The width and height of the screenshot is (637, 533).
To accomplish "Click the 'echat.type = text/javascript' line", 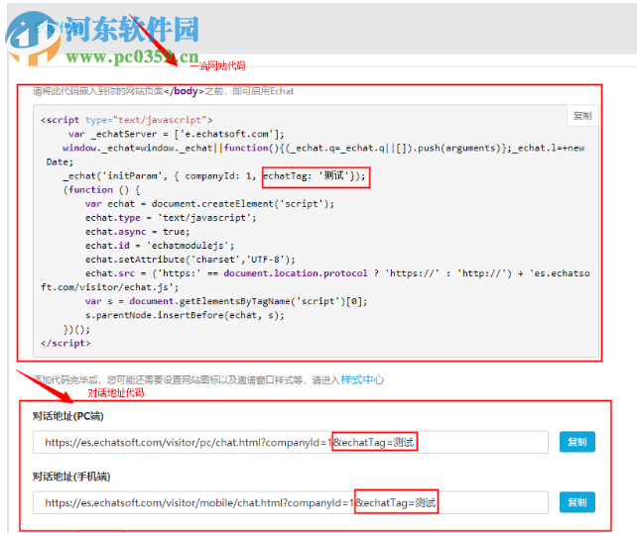I will pyautogui.click(x=171, y=218).
